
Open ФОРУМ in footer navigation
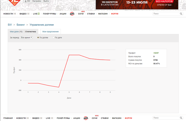128,118
